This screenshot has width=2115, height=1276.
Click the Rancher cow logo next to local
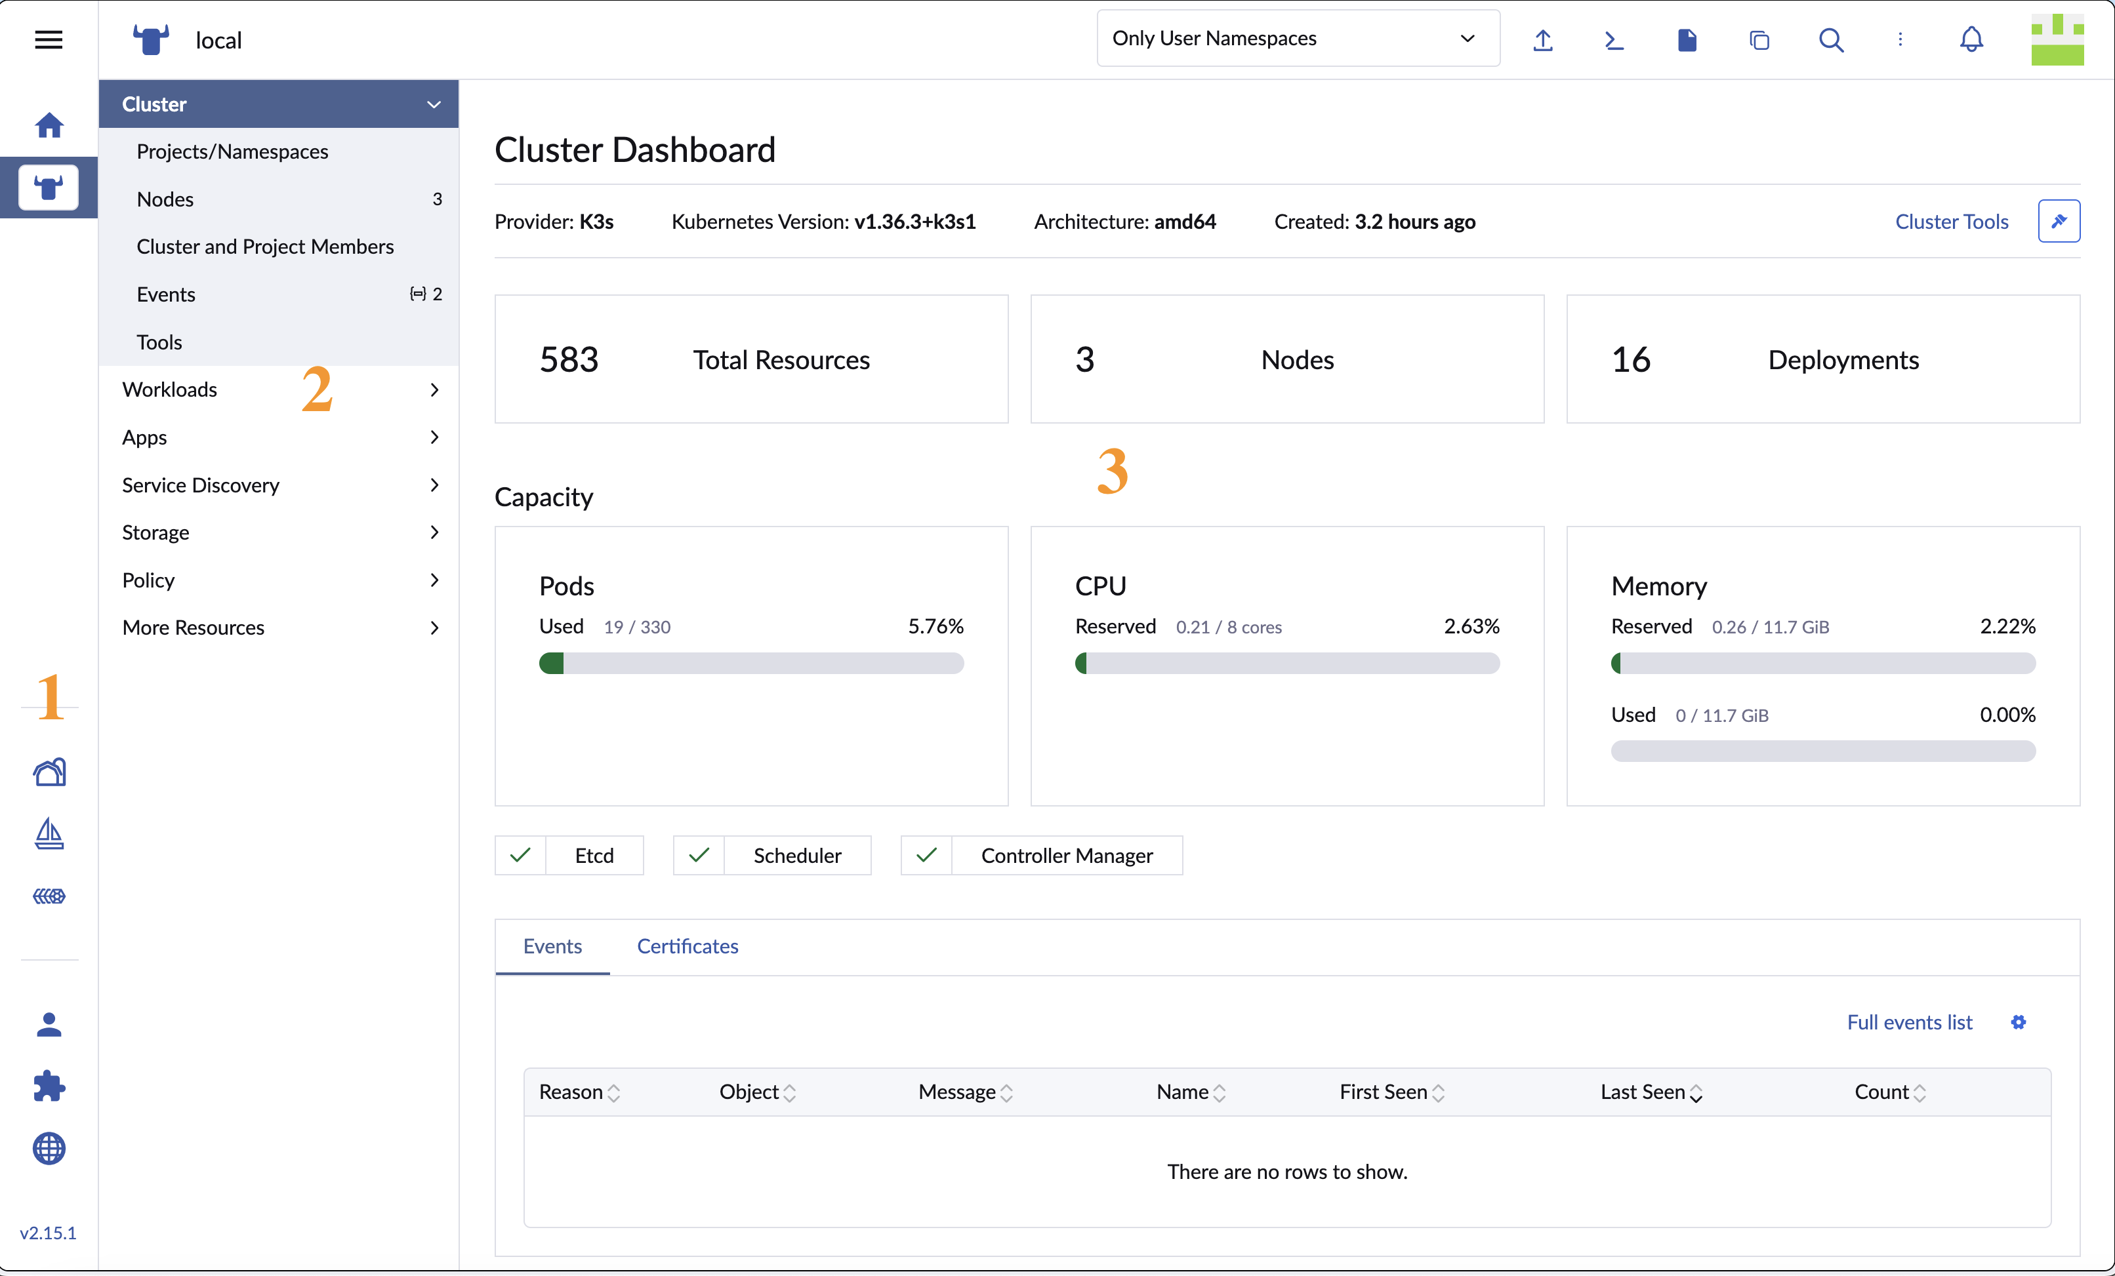pyautogui.click(x=150, y=39)
